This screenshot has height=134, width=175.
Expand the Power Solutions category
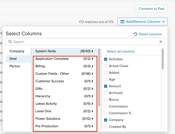click(x=48, y=119)
